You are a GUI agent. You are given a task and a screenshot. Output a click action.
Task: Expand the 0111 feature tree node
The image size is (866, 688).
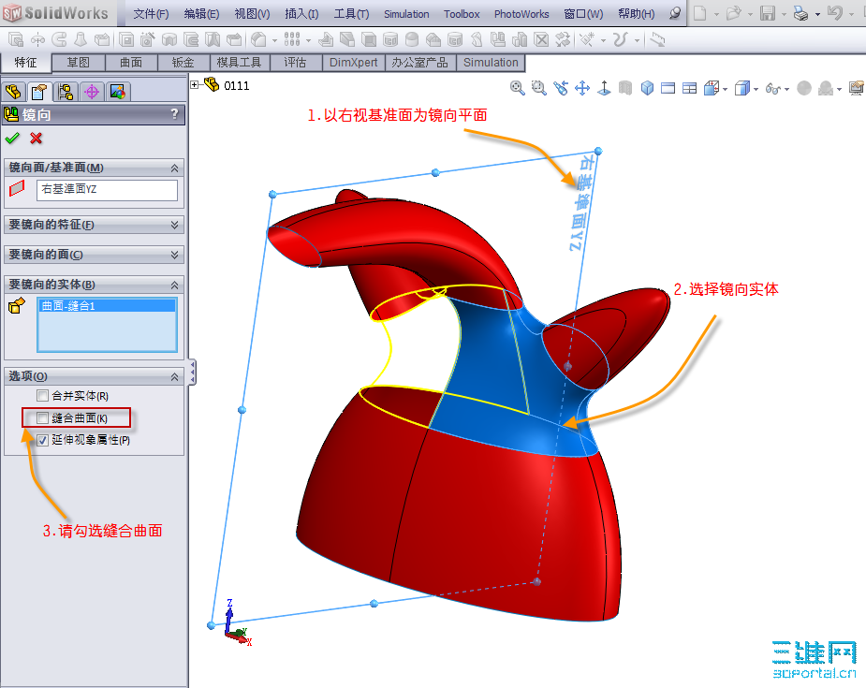pos(195,85)
